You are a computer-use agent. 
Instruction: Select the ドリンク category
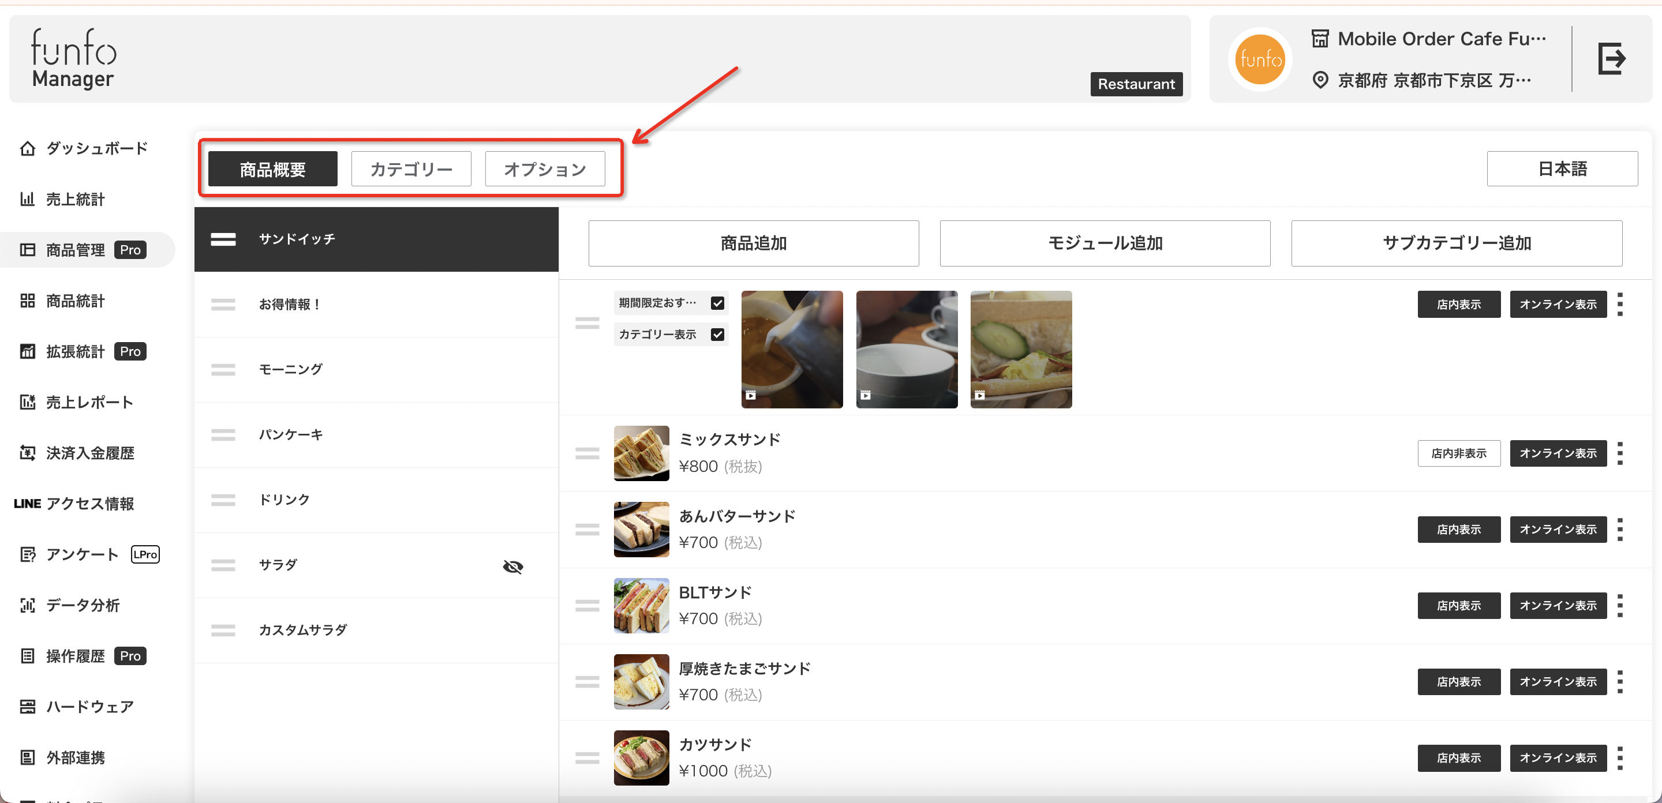tap(376, 500)
